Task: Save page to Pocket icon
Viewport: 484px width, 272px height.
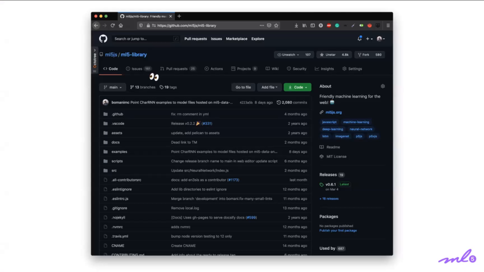Action: click(x=269, y=25)
